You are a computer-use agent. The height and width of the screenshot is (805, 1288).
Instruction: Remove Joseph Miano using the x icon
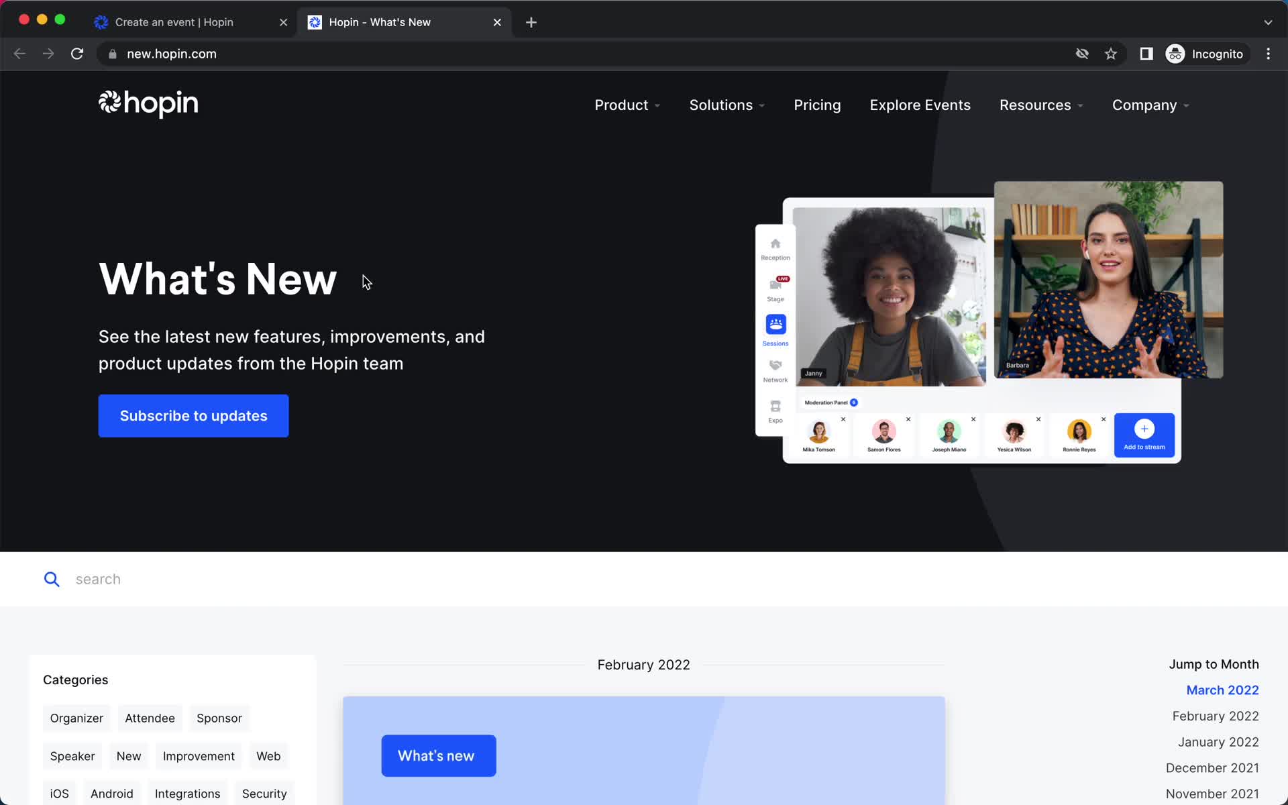point(973,419)
